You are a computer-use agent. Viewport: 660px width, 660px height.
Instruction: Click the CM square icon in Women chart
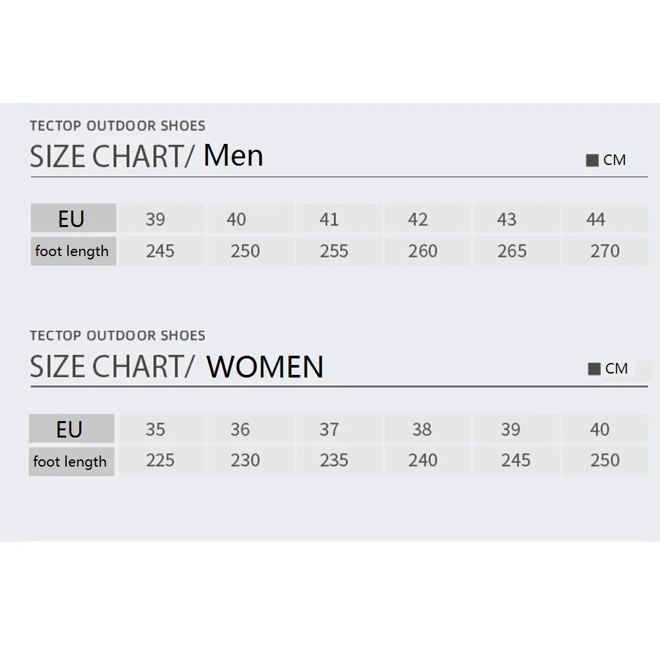[x=594, y=369]
